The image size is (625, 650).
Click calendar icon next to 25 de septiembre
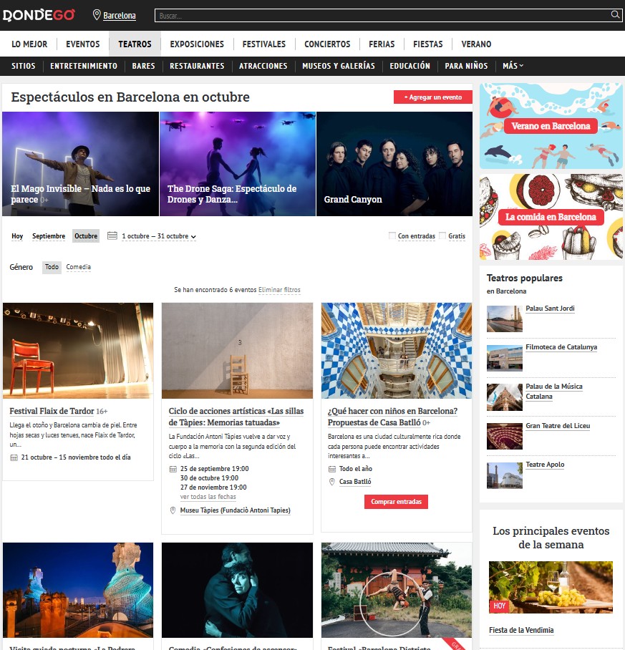173,470
